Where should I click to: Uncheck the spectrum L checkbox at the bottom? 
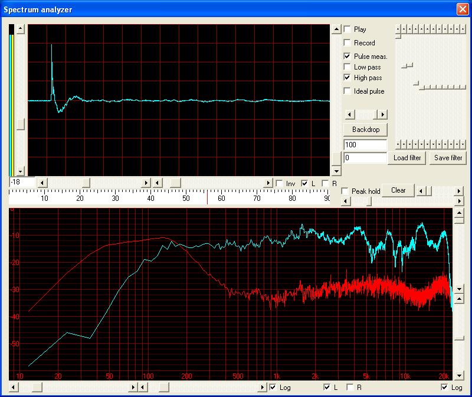pos(327,387)
